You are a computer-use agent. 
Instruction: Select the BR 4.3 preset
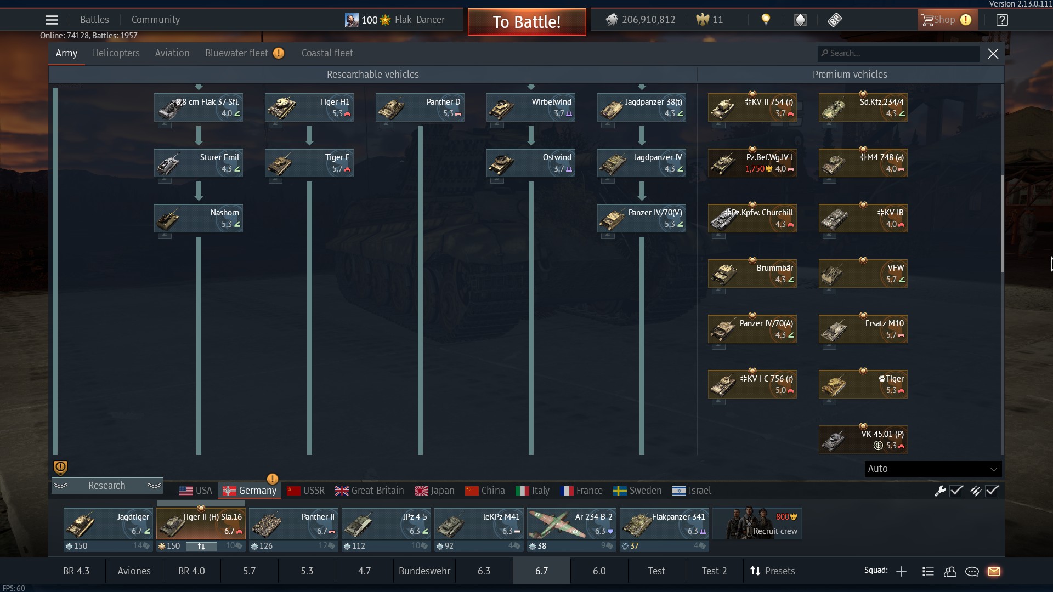coord(76,571)
